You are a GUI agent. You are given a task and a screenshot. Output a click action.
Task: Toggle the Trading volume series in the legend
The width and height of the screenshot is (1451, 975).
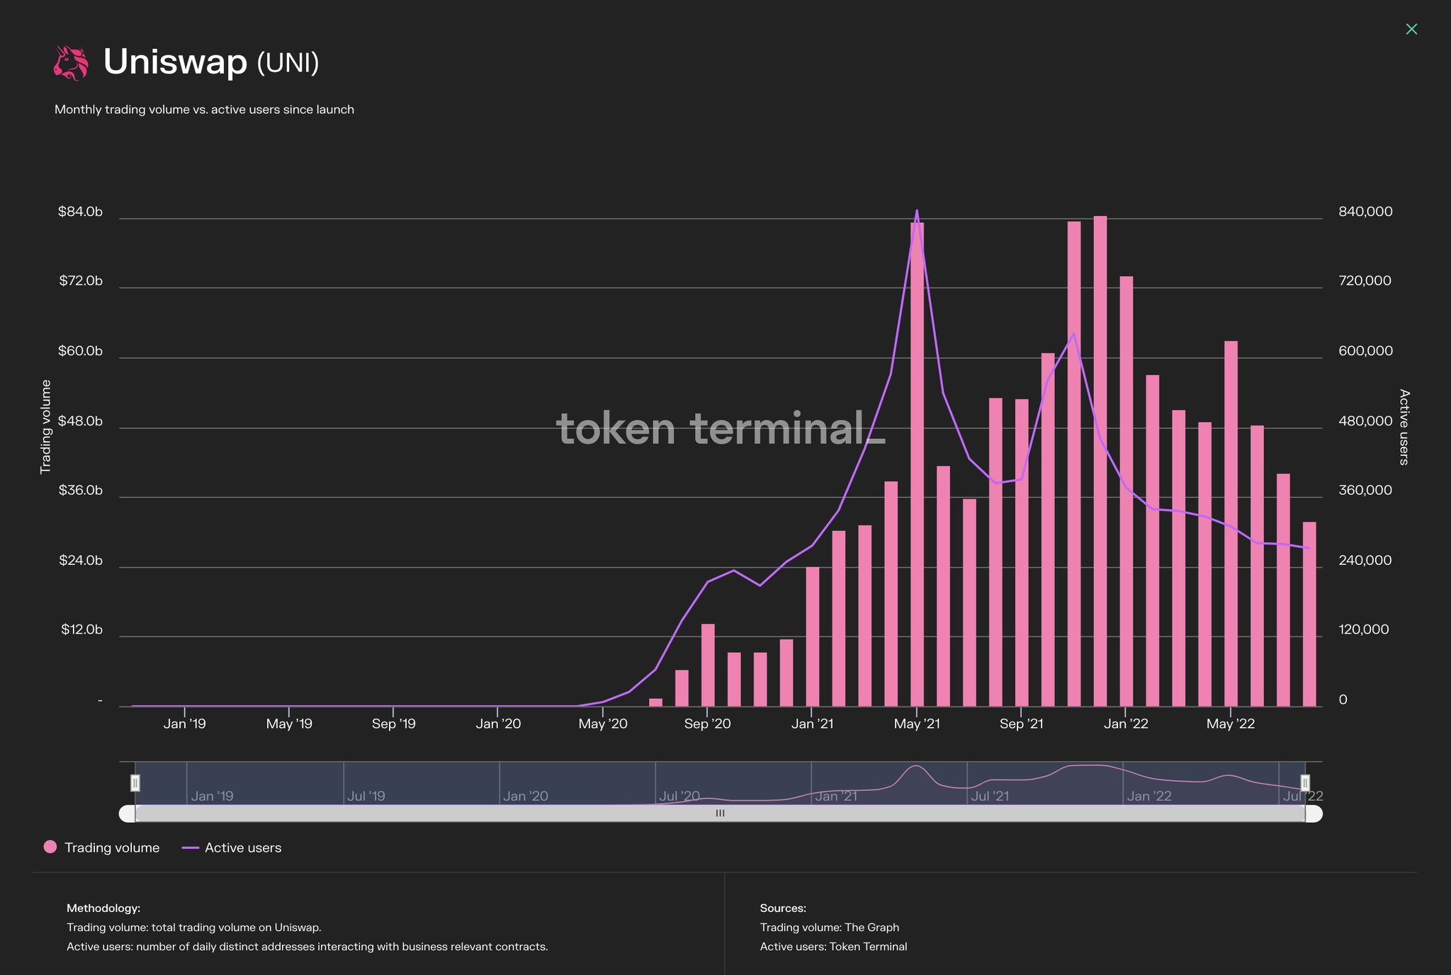coord(111,847)
